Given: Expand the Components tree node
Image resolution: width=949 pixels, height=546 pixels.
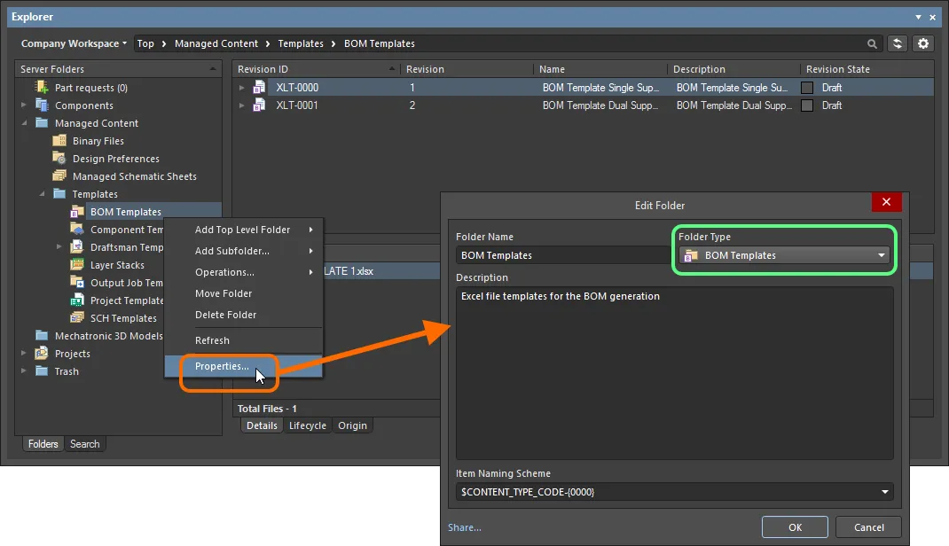Looking at the screenshot, I should [24, 105].
